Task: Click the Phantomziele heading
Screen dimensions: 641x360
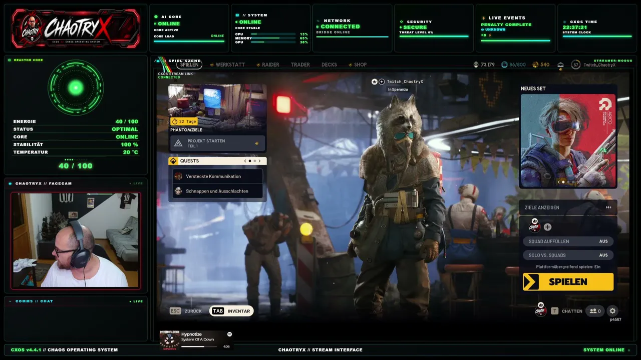Action: coord(186,129)
